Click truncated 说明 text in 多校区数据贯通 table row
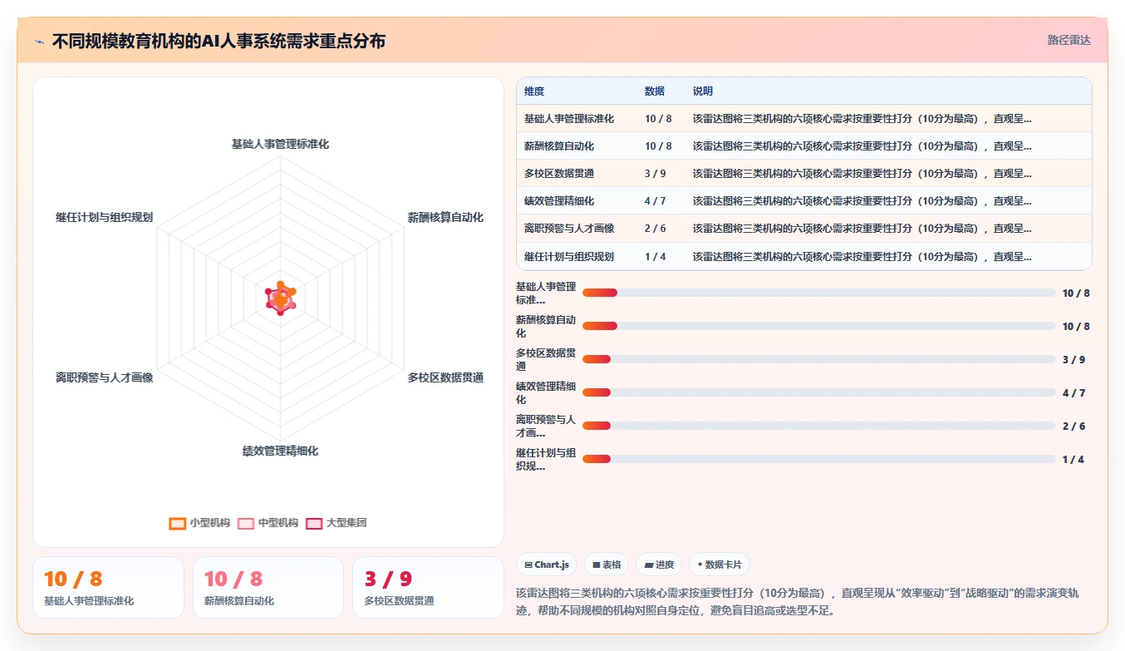Image resolution: width=1125 pixels, height=651 pixels. (x=862, y=174)
